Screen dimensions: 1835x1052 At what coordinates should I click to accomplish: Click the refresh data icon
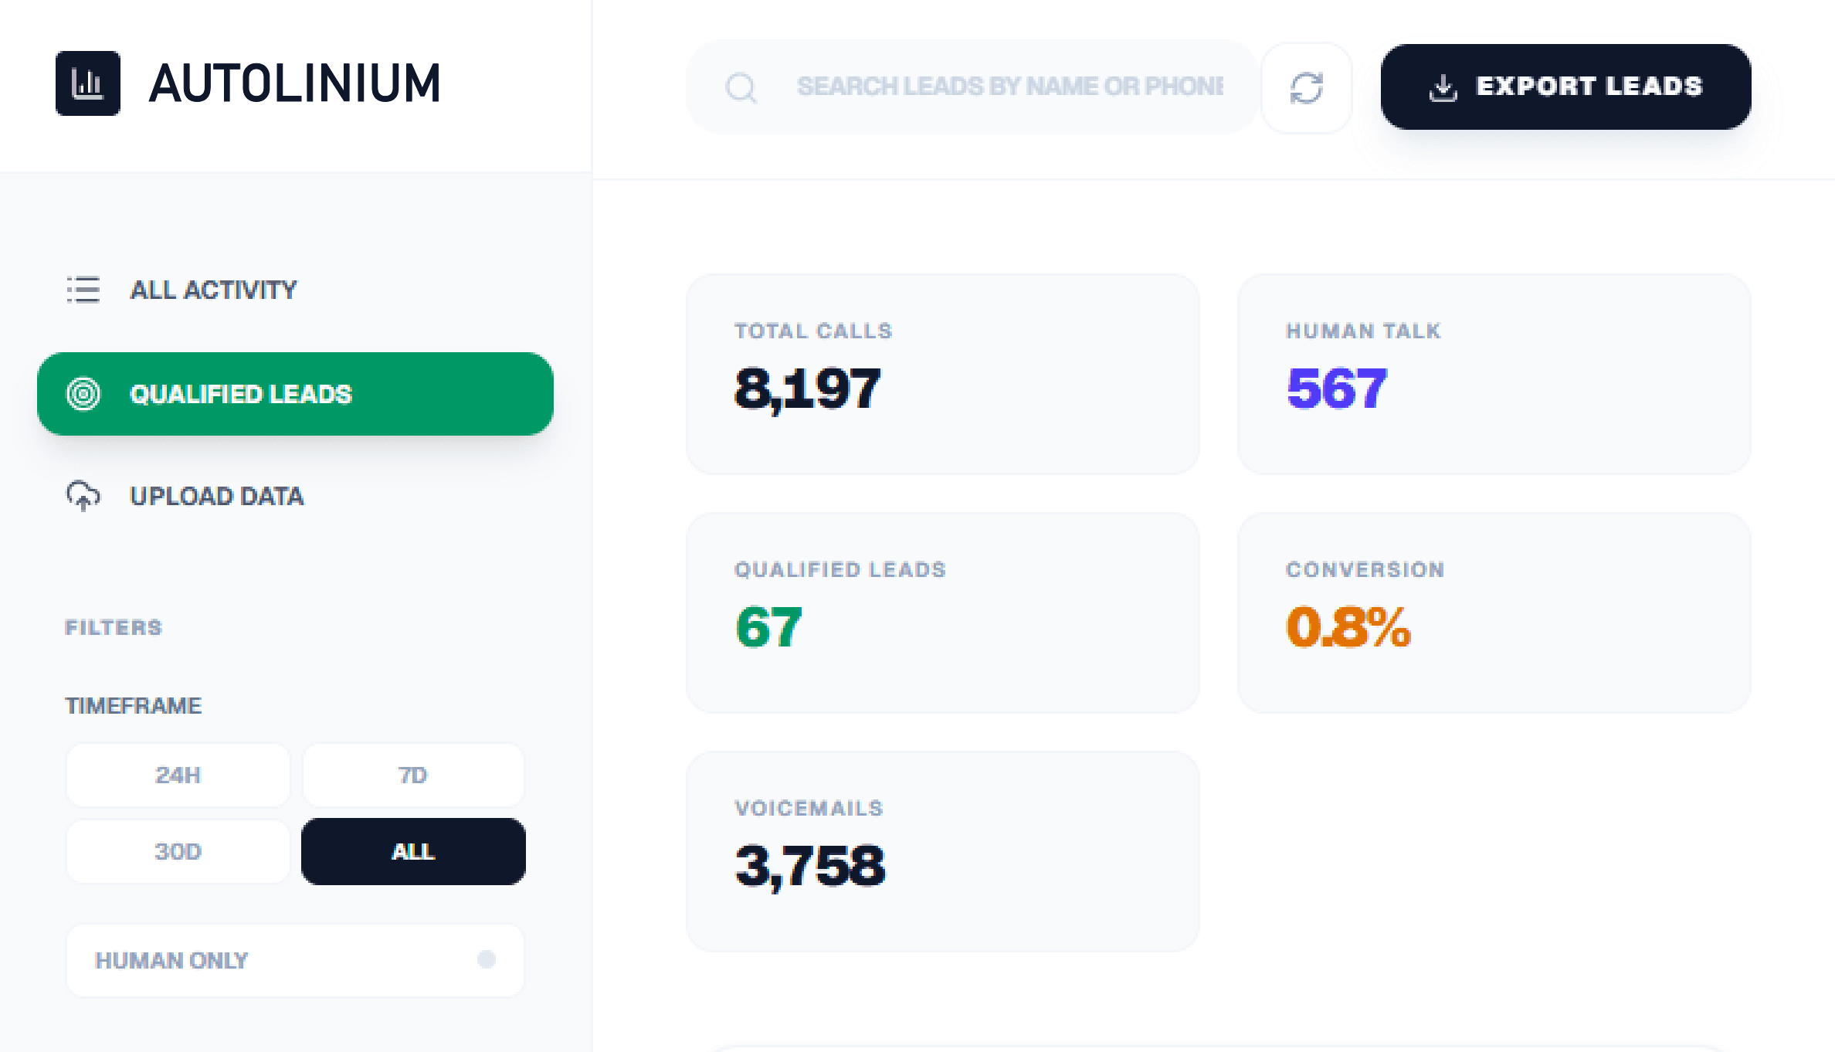point(1307,87)
